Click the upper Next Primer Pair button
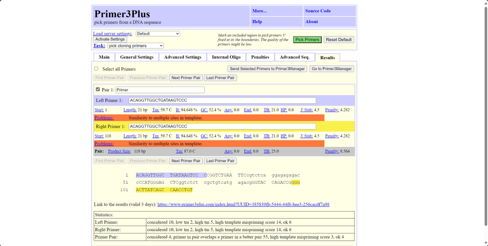Image resolution: width=488 pixels, height=246 pixels. pos(186,78)
